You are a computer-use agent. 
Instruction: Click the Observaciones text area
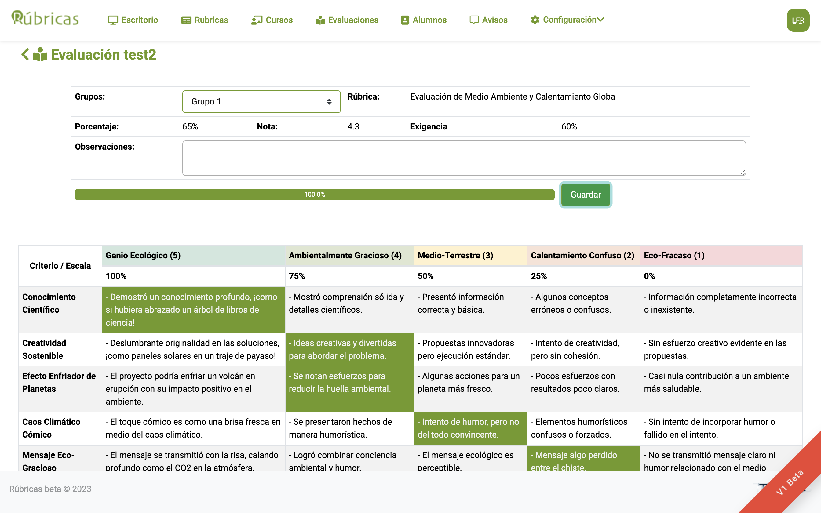coord(464,158)
